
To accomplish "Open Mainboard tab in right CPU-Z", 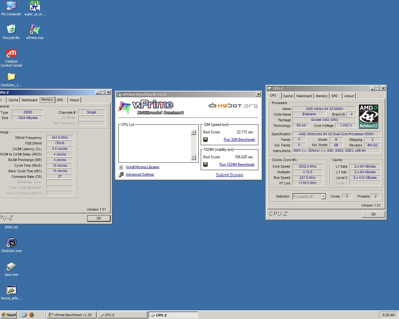I will click(304, 96).
